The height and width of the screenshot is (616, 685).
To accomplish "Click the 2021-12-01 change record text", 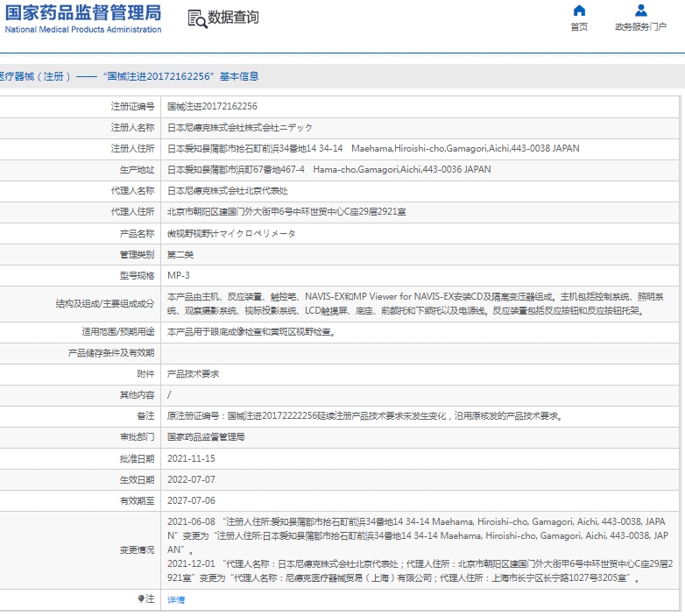I will click(420, 571).
